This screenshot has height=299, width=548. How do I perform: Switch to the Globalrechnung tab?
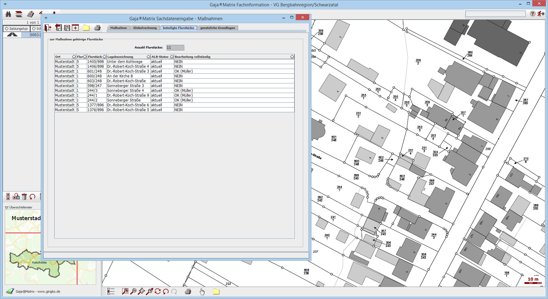click(145, 28)
